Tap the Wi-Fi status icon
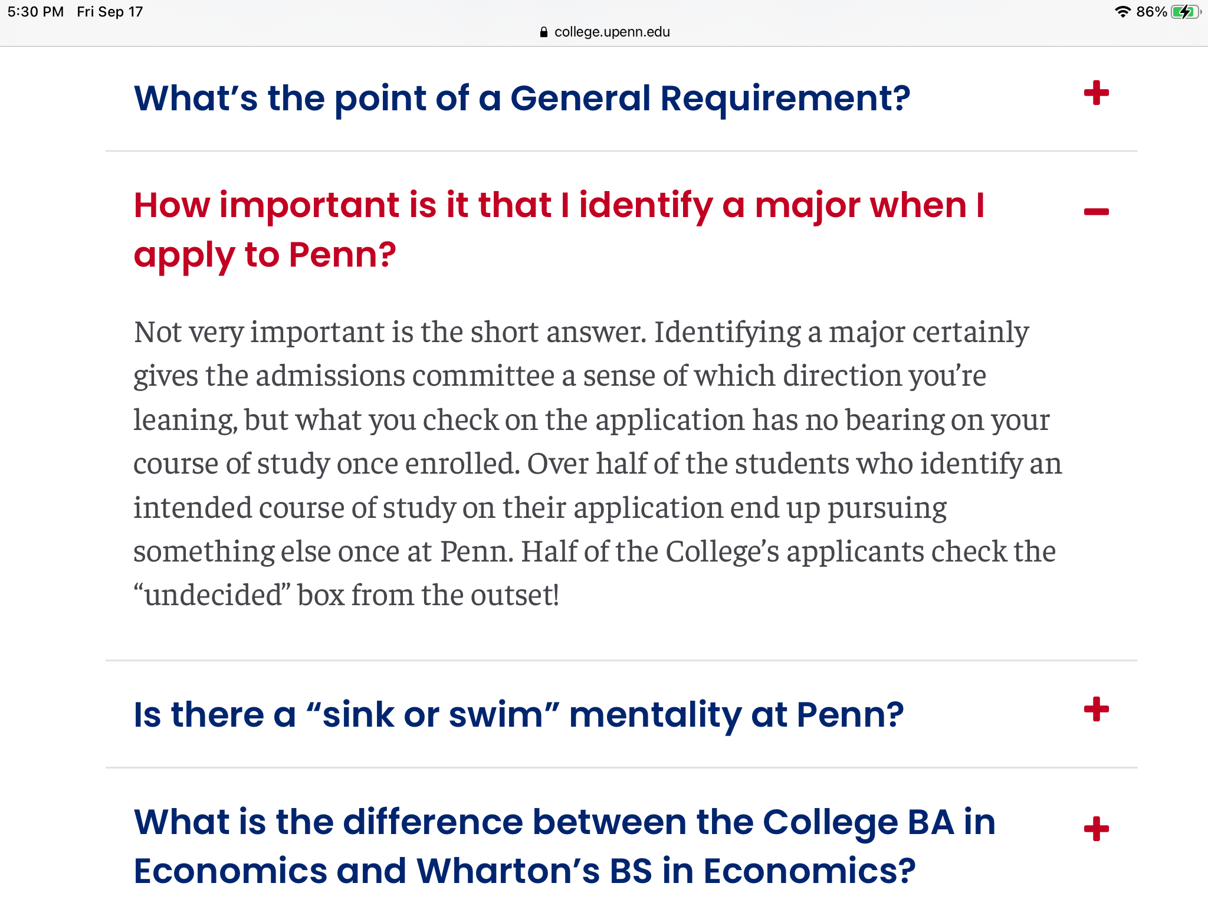The image size is (1208, 906). [x=1122, y=12]
